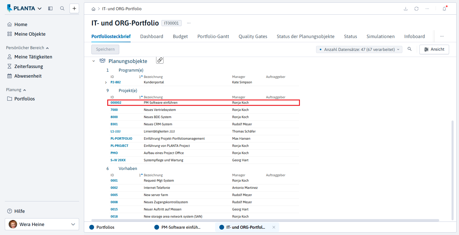Open the Quality Gates tab
This screenshot has height=235, width=459.
[x=253, y=36]
